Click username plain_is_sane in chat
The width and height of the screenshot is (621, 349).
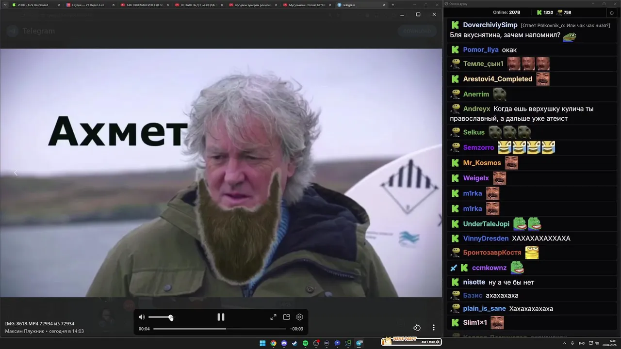(x=484, y=309)
